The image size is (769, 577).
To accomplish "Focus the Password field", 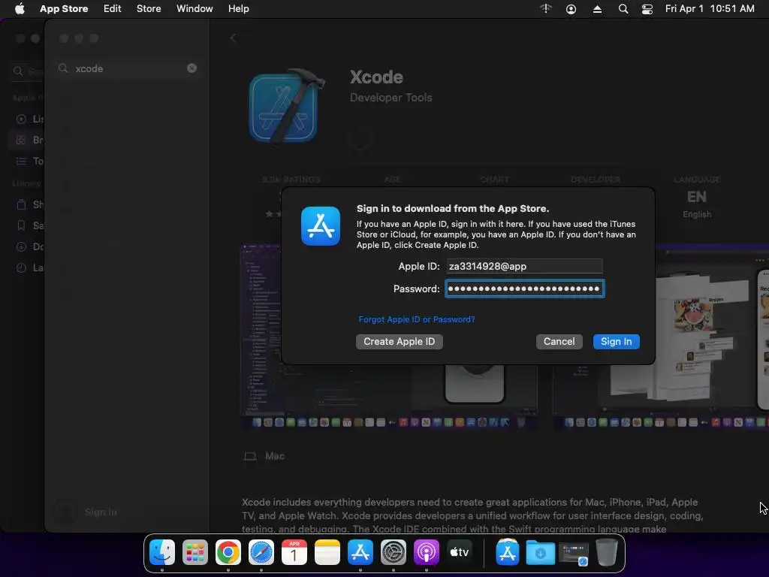I will tap(524, 288).
